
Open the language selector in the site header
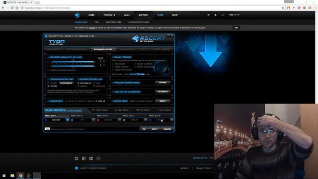pyautogui.click(x=234, y=15)
